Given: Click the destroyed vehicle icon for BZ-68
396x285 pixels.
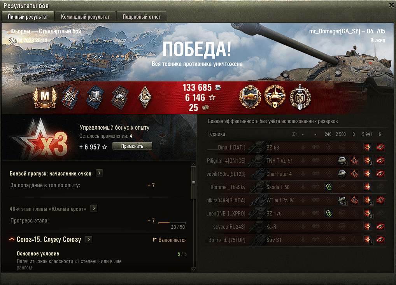Looking at the screenshot, I should point(380,147).
